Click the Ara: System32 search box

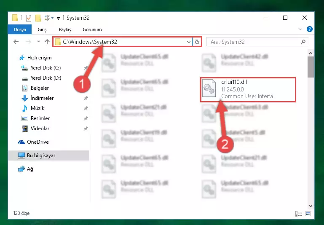[258, 42]
